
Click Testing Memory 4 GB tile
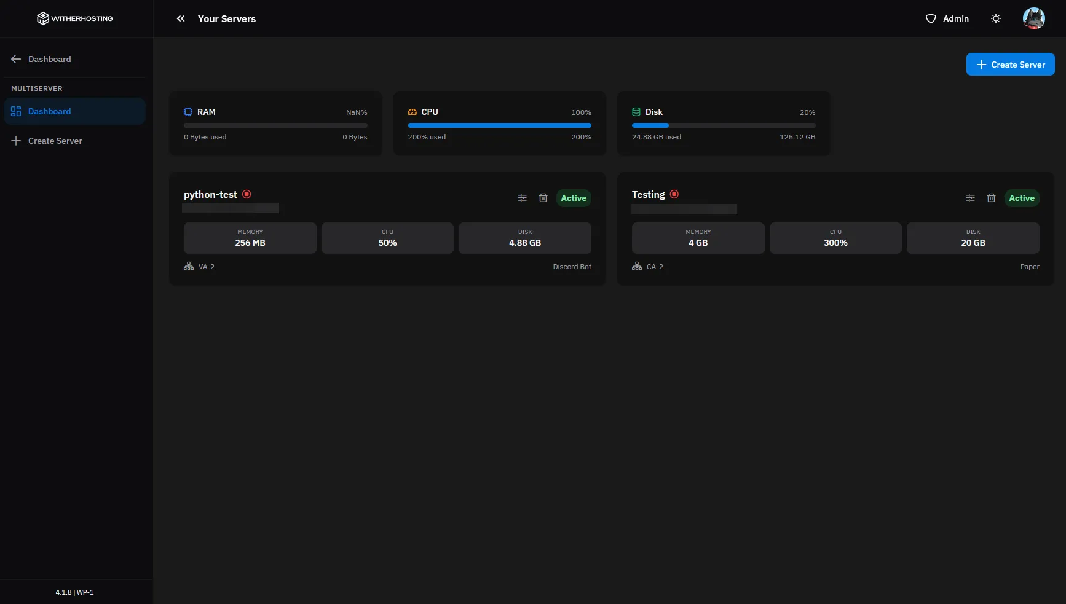click(x=698, y=238)
